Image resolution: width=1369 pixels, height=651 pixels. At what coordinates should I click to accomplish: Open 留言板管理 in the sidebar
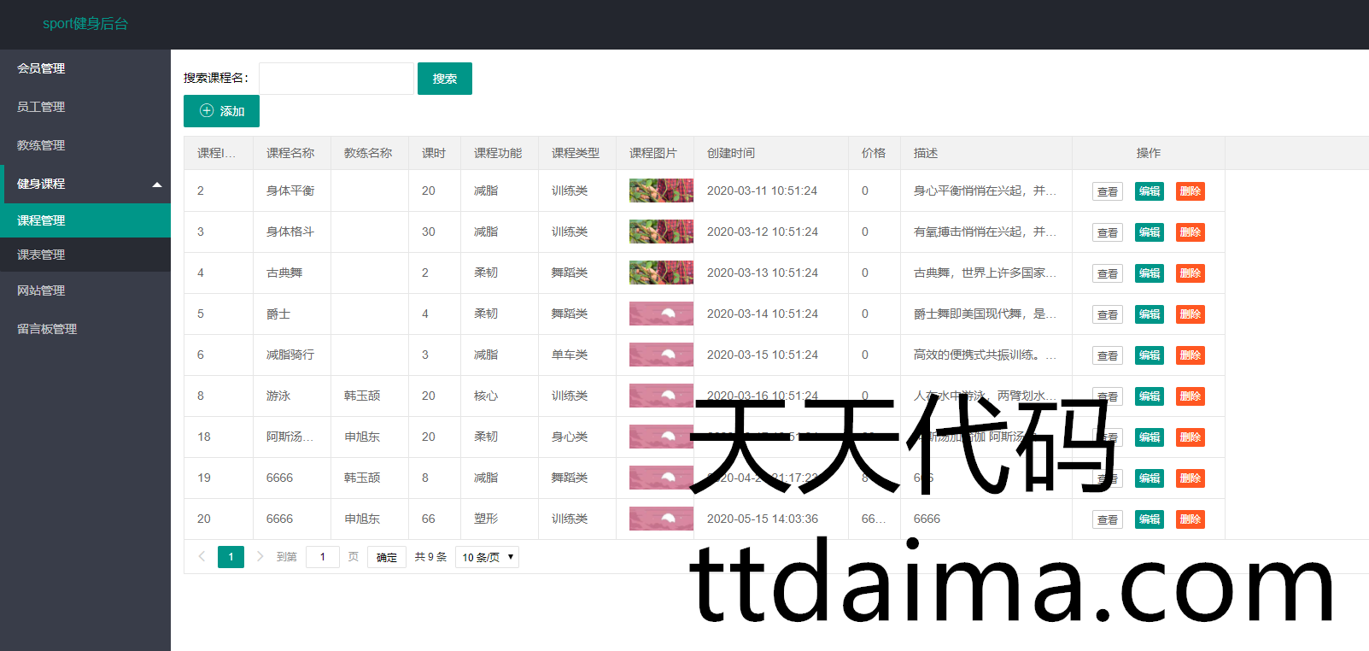[47, 329]
